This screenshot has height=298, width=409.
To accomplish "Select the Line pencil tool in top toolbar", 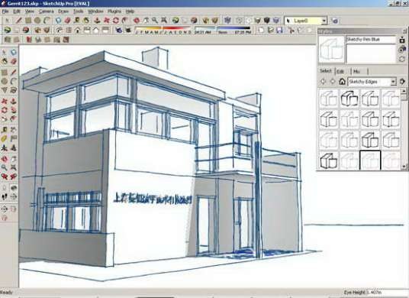I will click(18, 21).
